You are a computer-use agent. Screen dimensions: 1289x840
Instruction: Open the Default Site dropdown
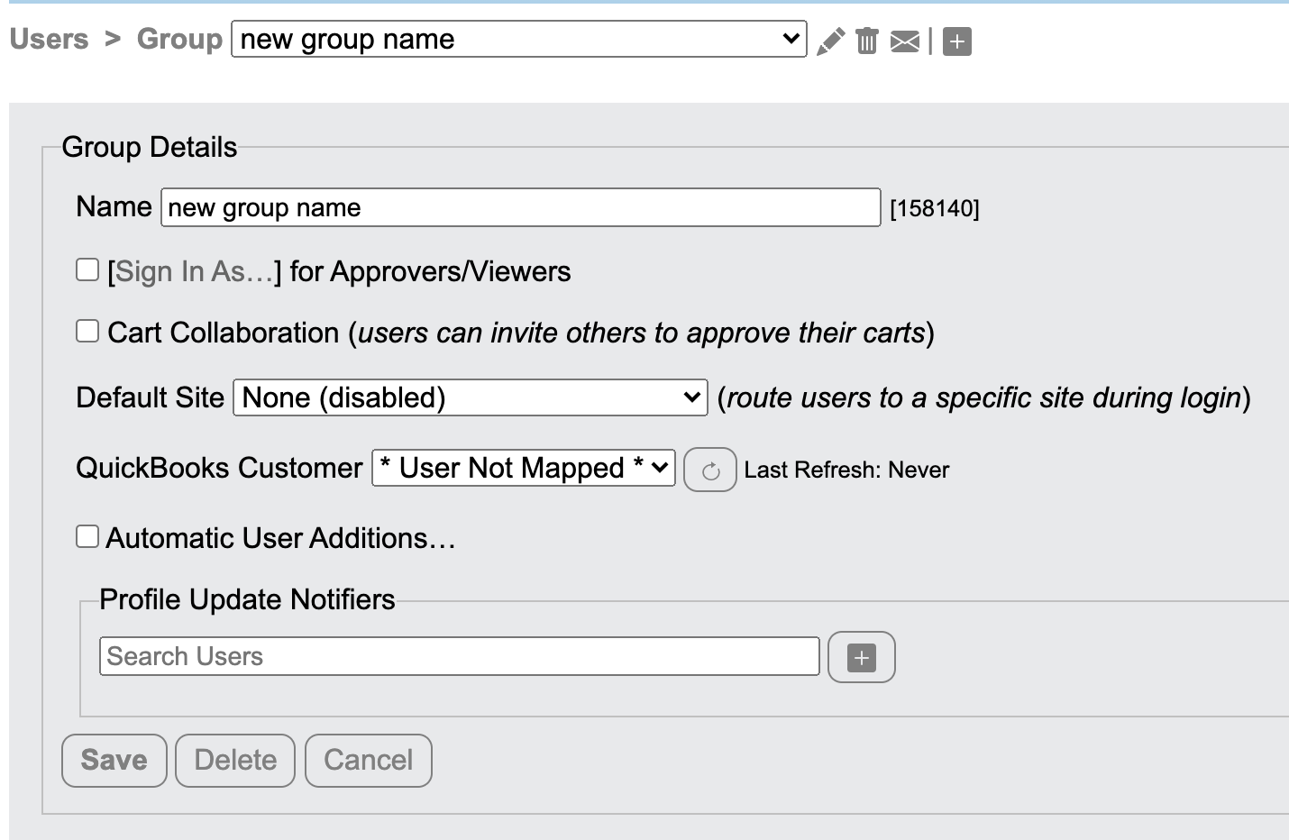[x=469, y=397]
